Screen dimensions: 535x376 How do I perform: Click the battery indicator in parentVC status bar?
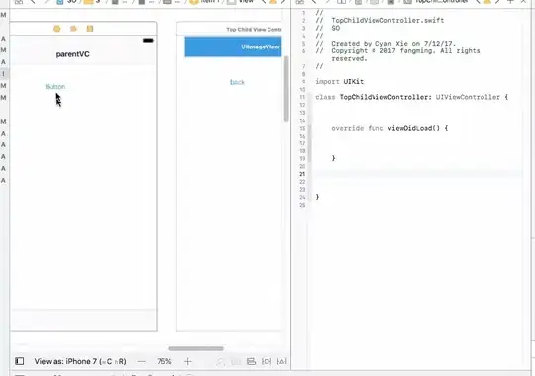point(148,41)
